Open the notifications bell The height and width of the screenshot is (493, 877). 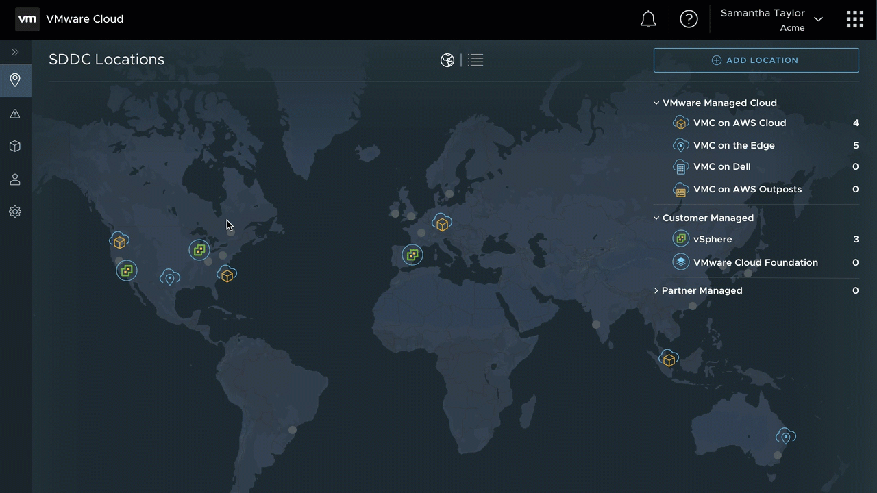648,19
